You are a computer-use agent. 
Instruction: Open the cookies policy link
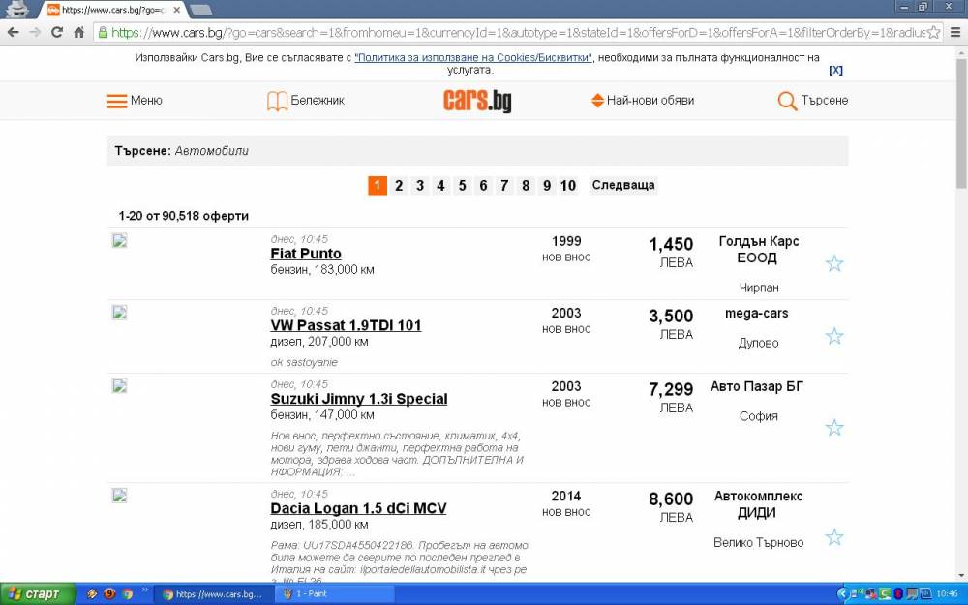[473, 57]
